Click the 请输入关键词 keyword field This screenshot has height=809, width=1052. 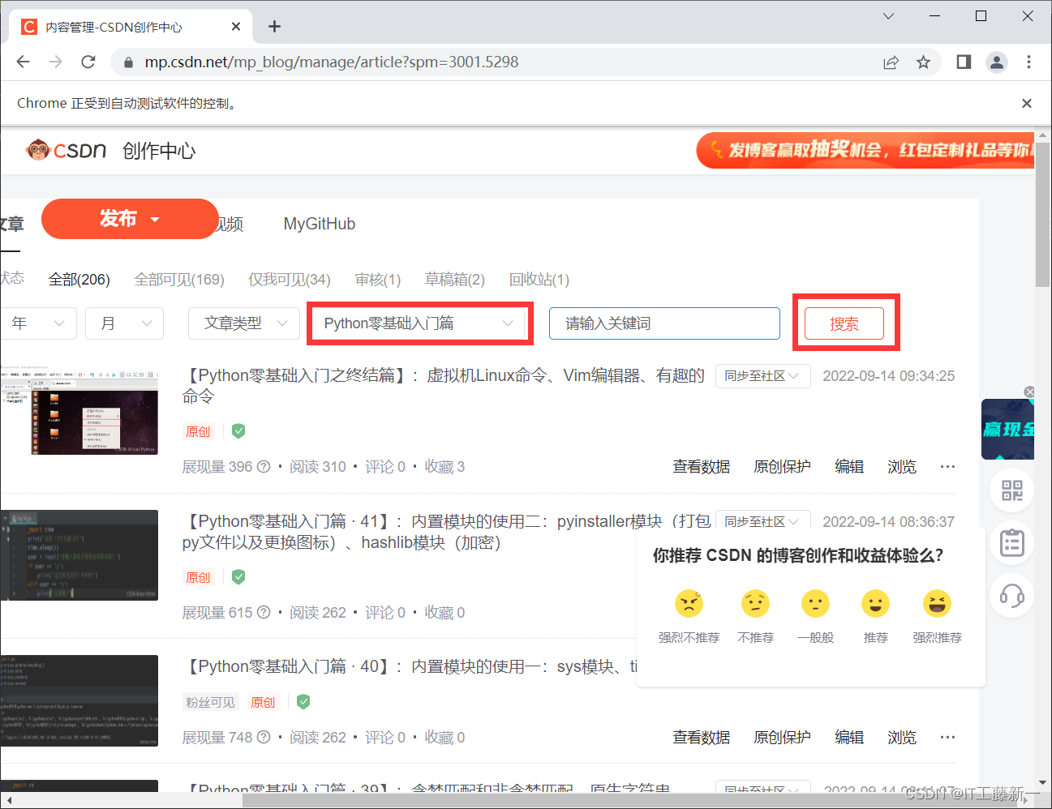coord(664,323)
